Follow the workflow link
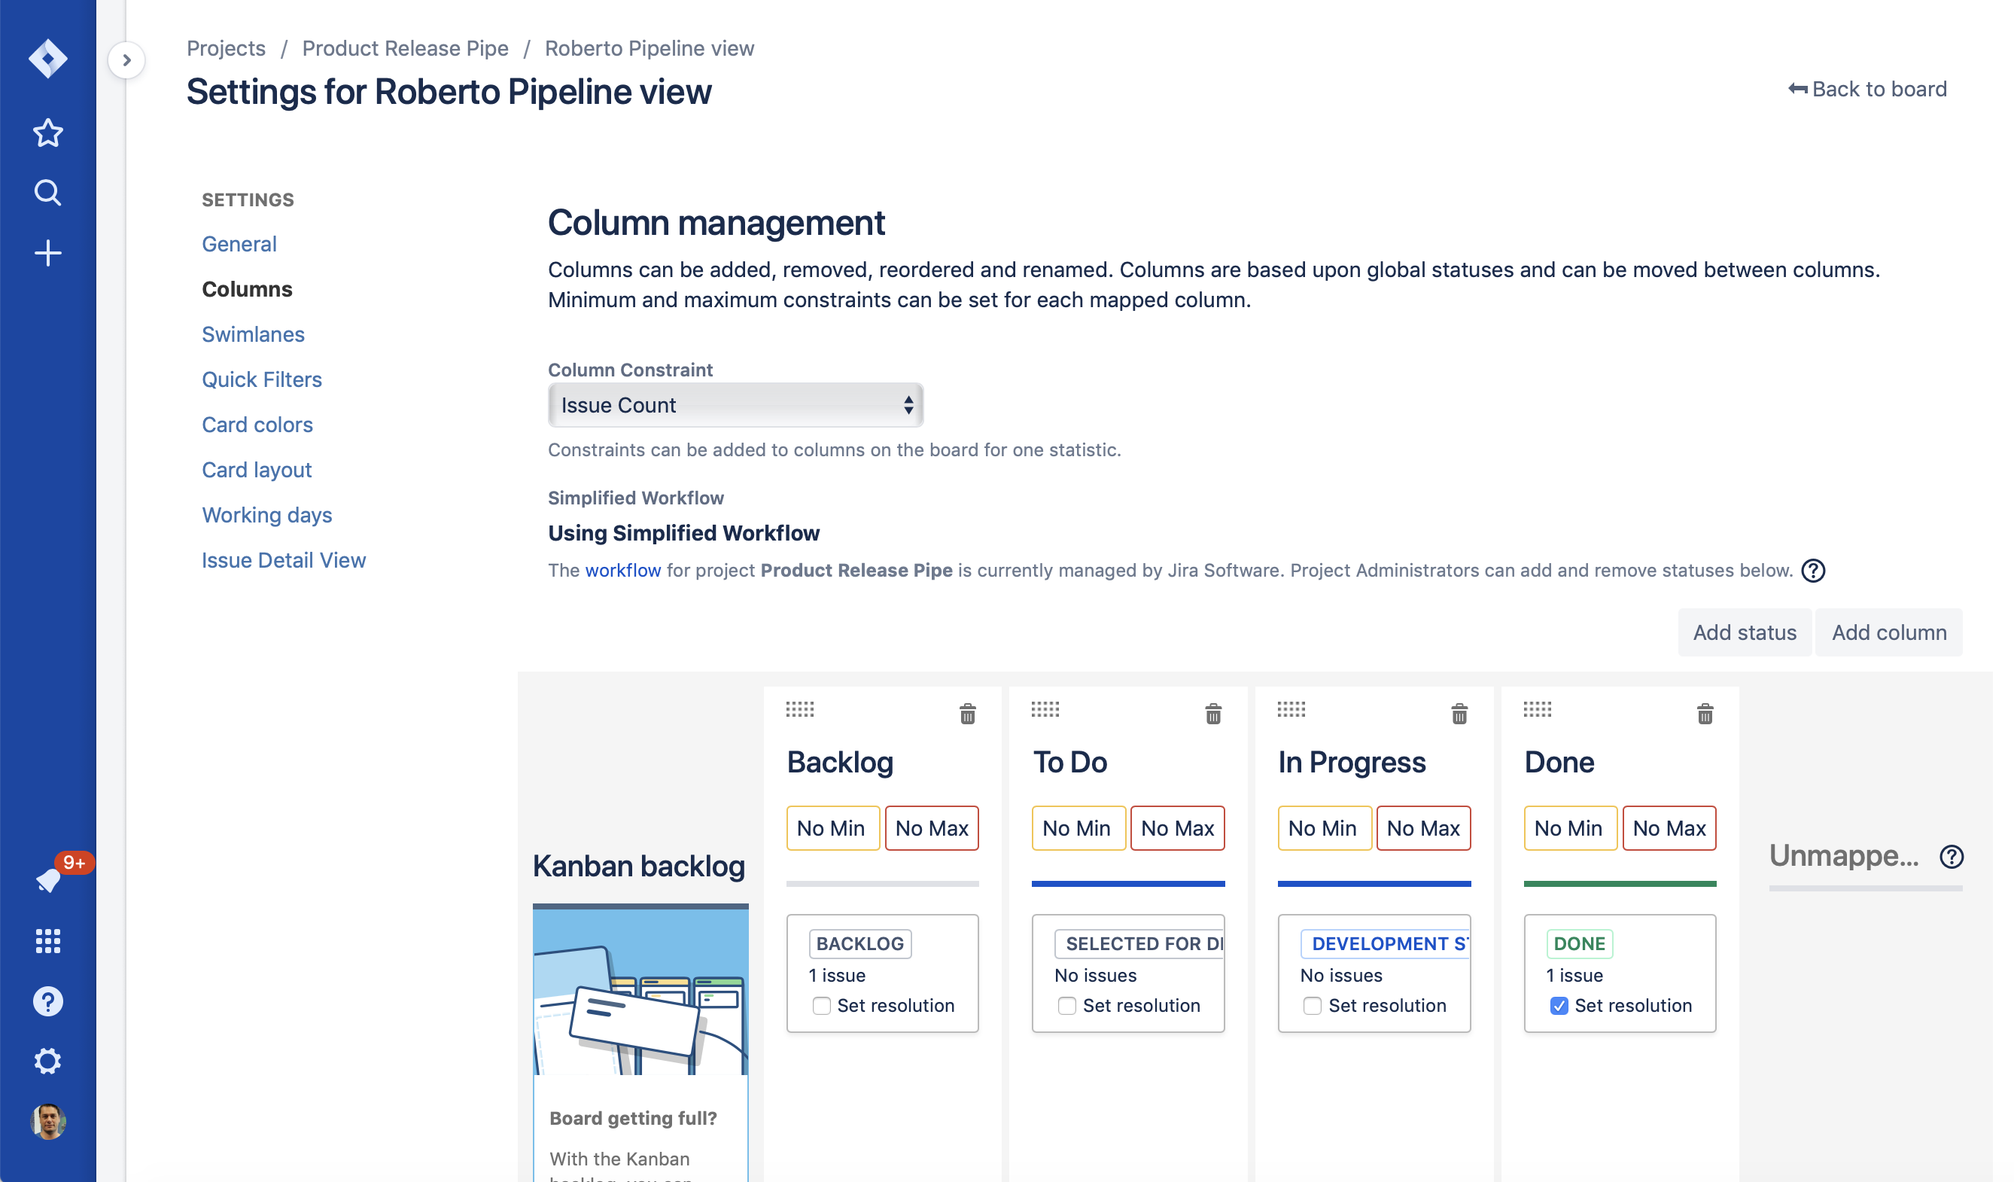2014x1182 pixels. point(622,570)
